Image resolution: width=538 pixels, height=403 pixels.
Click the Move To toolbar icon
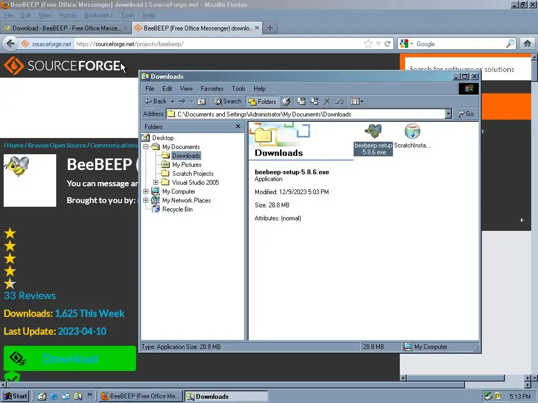[x=301, y=101]
